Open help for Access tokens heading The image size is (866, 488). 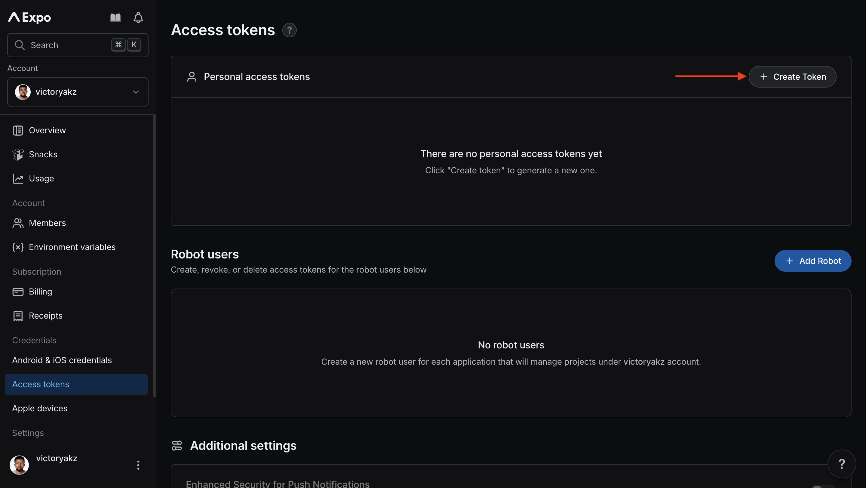(x=290, y=30)
